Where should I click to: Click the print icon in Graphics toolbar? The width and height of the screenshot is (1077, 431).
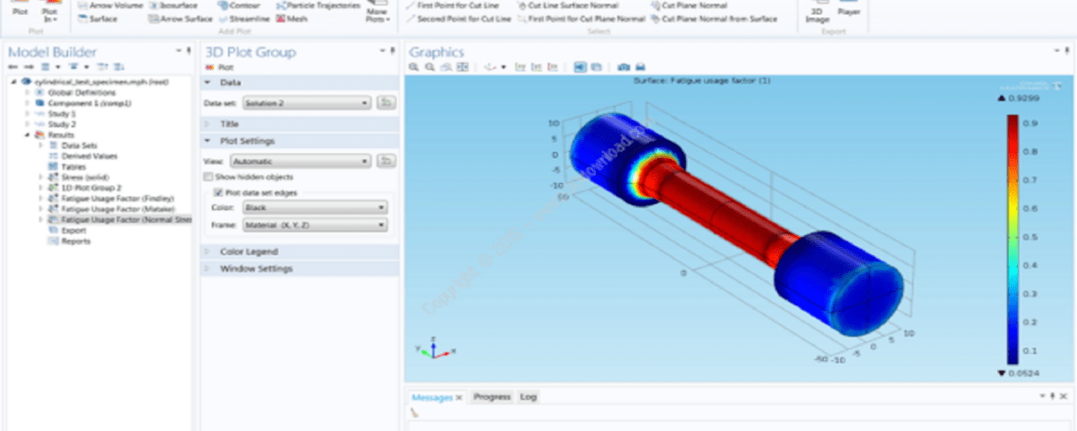click(642, 67)
